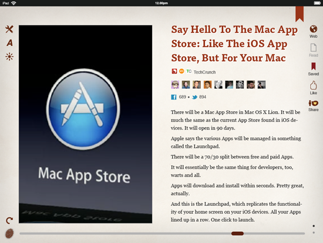Image resolution: width=323 pixels, height=243 pixels.
Task: Tap the fingerprint icon
Action: 9,234
